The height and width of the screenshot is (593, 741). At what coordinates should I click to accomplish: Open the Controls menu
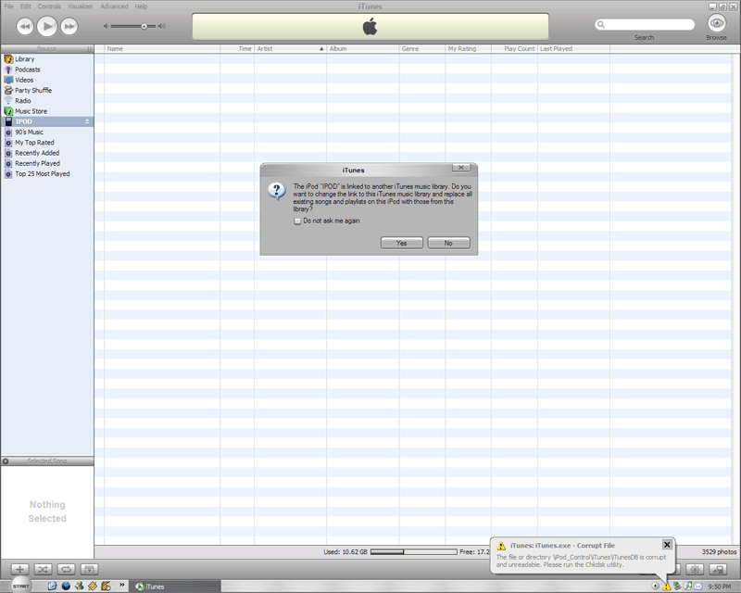point(49,6)
